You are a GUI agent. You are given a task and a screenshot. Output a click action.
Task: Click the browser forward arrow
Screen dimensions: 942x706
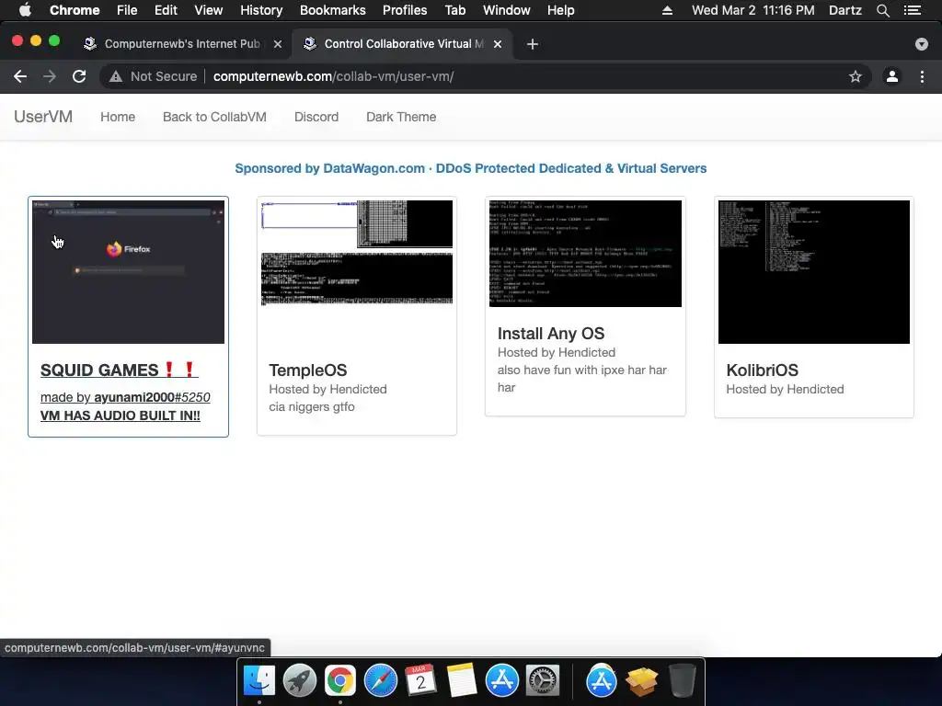point(50,76)
